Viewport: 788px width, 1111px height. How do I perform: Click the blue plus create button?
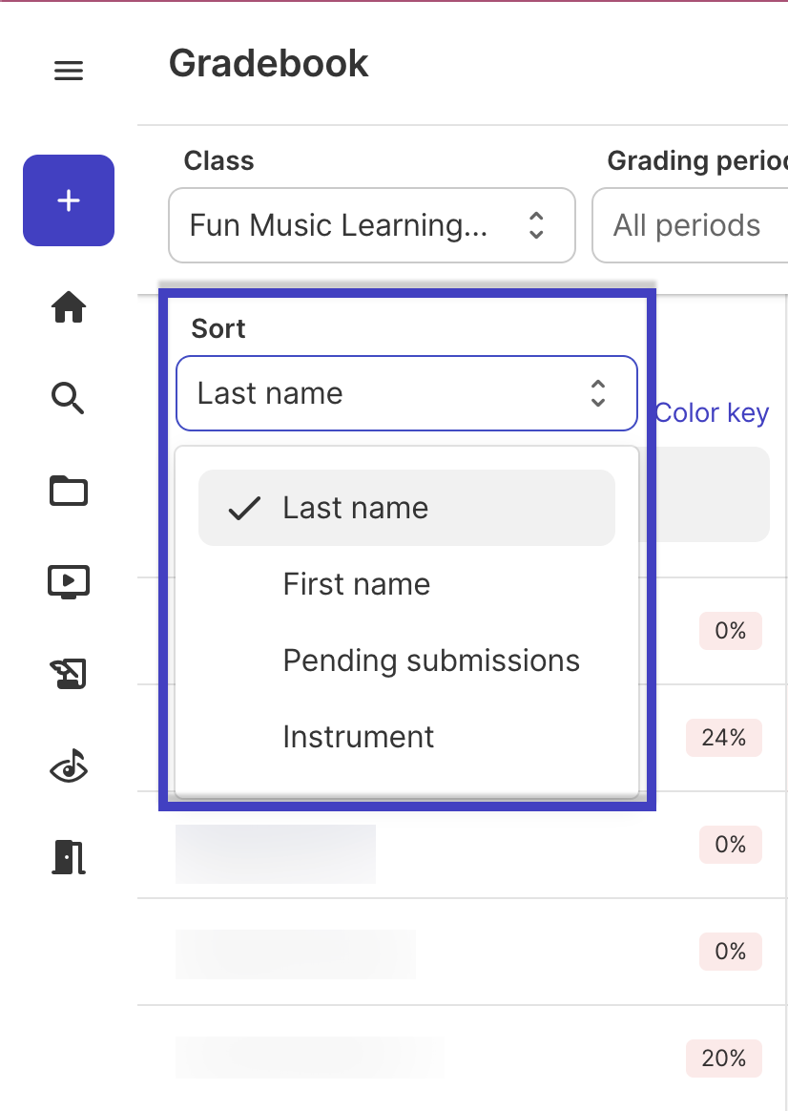coord(69,200)
